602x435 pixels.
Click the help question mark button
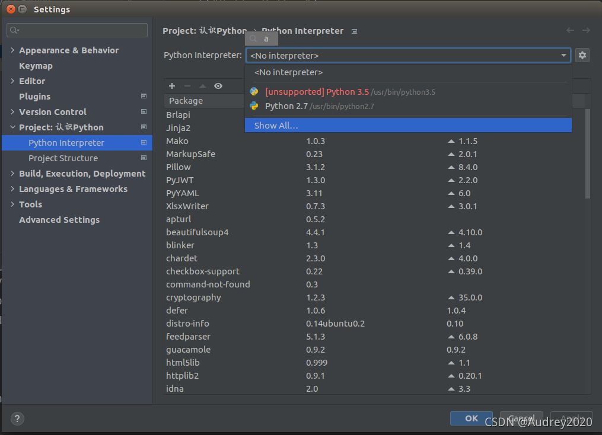(x=17, y=418)
